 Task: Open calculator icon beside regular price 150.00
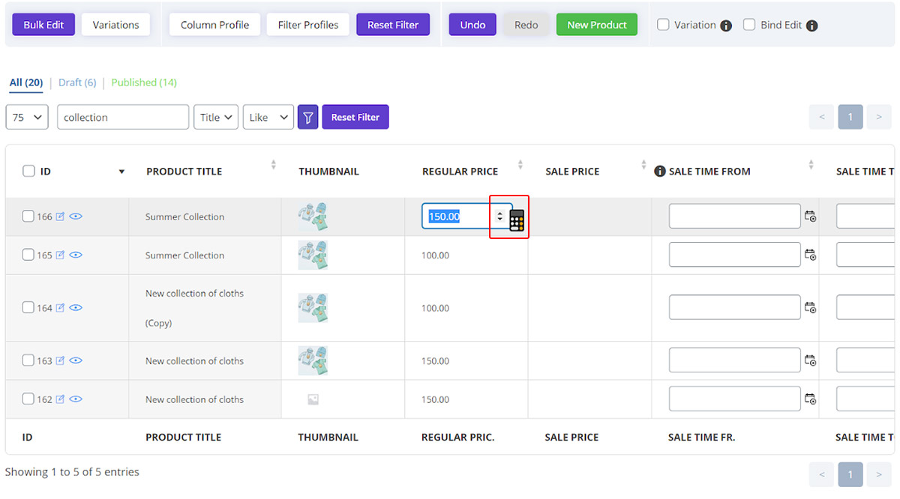click(517, 220)
